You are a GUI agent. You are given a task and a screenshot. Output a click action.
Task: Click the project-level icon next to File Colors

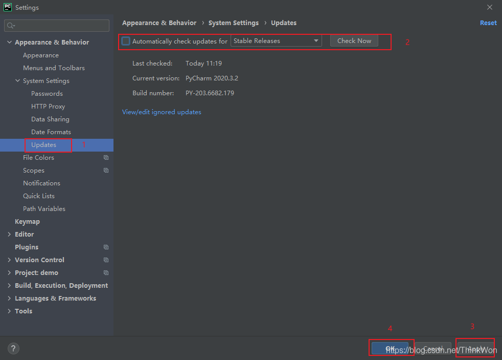click(106, 157)
